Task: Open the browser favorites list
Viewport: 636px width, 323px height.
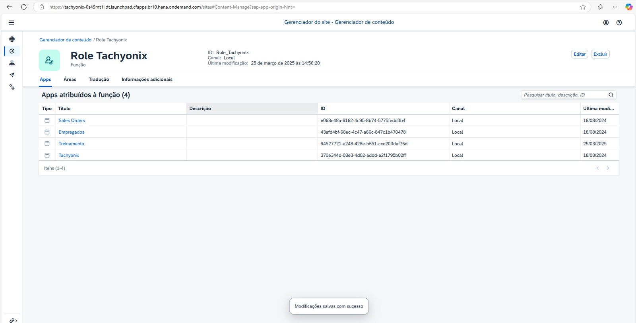Action: [601, 7]
